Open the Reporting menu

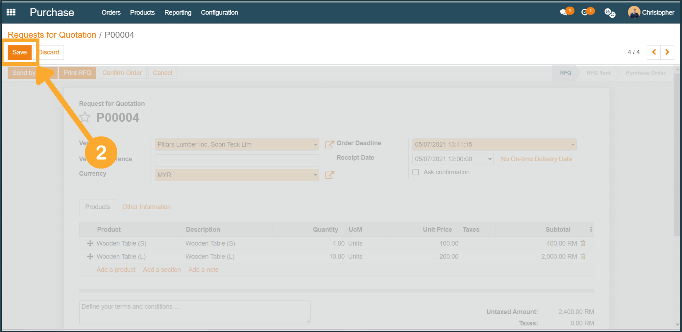178,13
